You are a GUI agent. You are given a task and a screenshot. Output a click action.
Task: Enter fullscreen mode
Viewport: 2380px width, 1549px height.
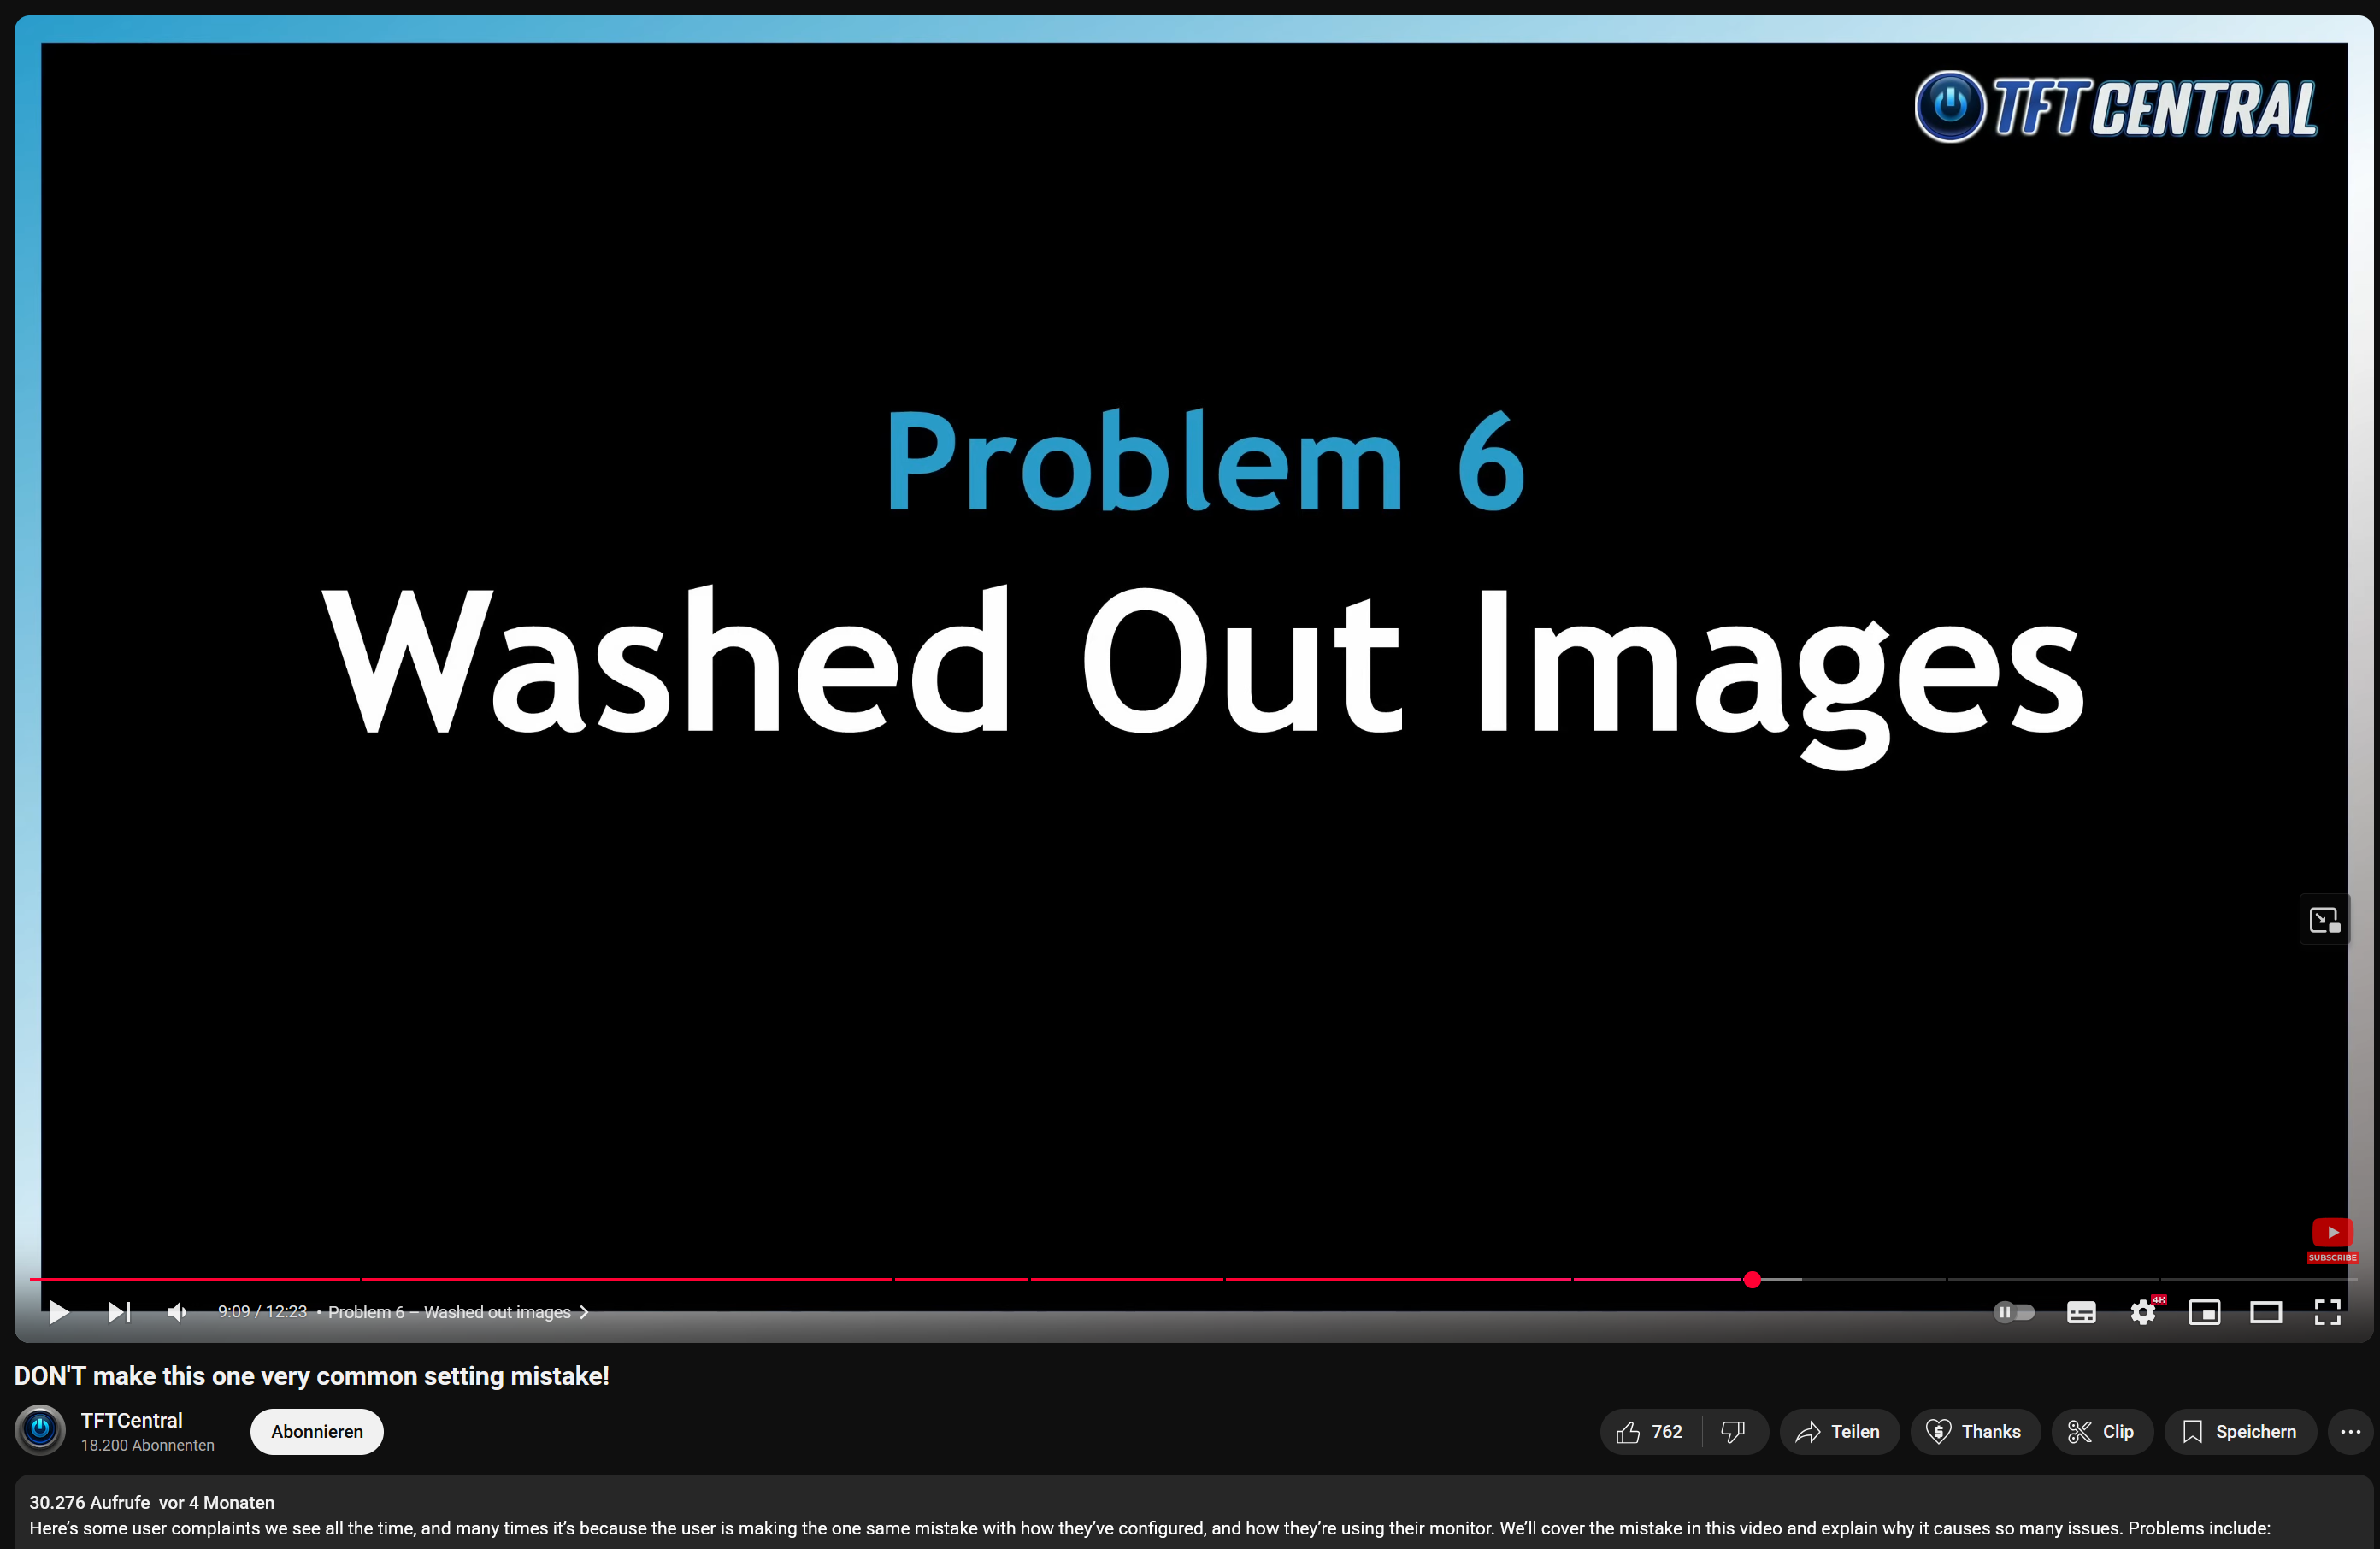(2327, 1311)
